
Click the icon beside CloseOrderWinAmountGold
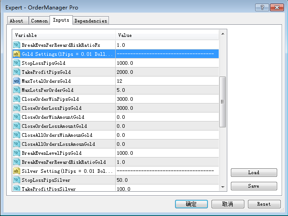[17, 117]
